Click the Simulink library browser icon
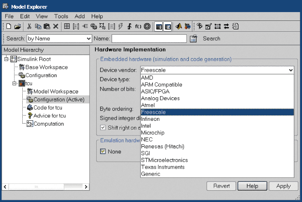 [x=188, y=26]
